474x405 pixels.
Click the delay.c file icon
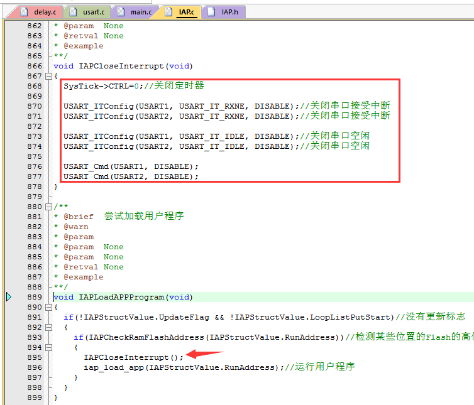pyautogui.click(x=24, y=12)
